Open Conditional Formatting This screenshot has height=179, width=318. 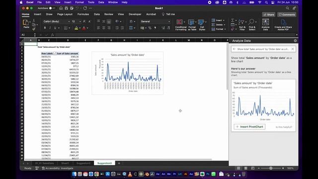(x=181, y=25)
